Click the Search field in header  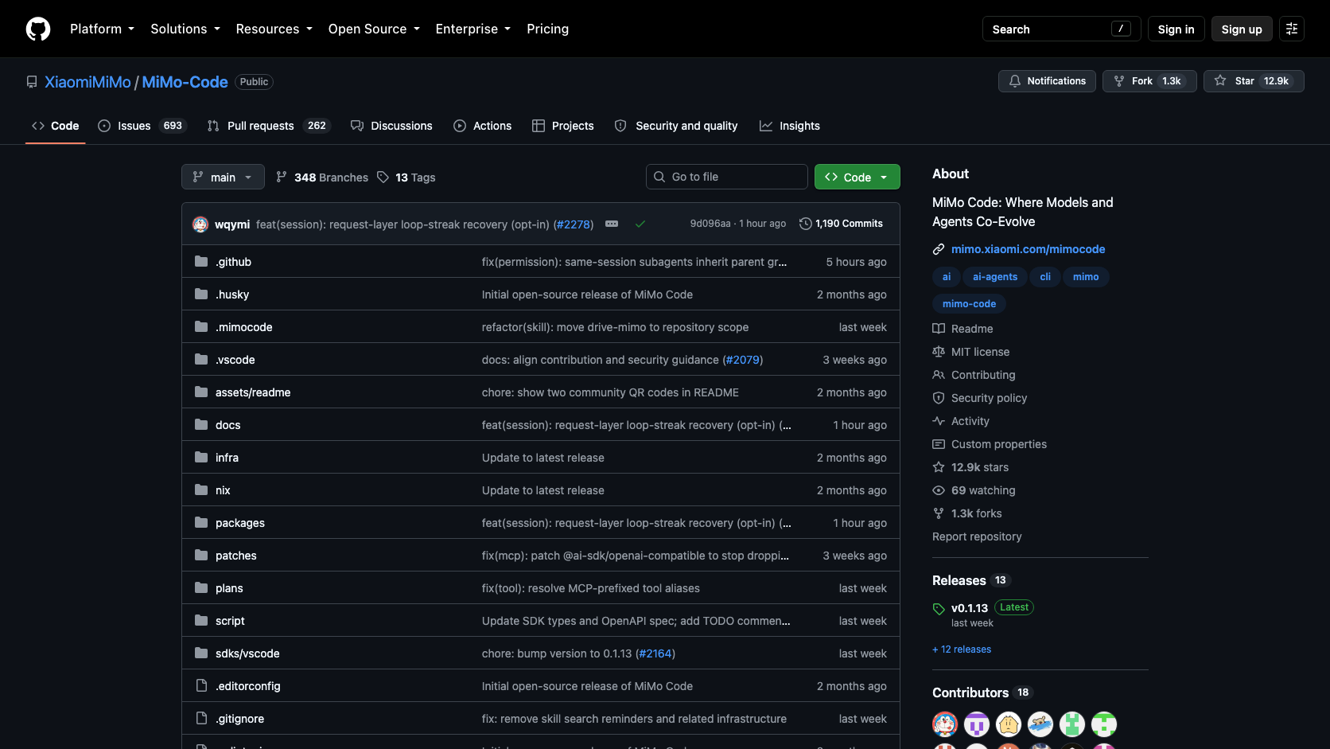[1062, 29]
